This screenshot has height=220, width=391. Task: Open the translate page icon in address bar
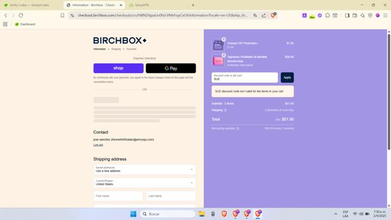(x=255, y=15)
